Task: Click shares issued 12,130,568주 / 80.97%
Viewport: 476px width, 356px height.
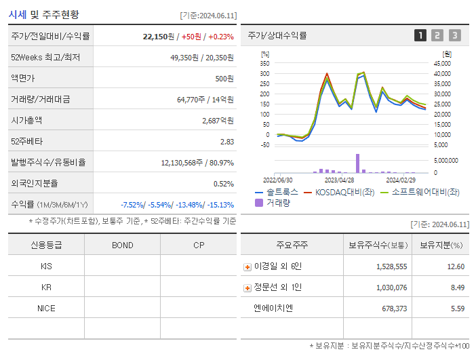Action: tap(197, 163)
